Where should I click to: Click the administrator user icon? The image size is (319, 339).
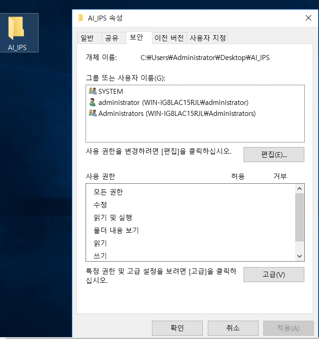pos(92,102)
